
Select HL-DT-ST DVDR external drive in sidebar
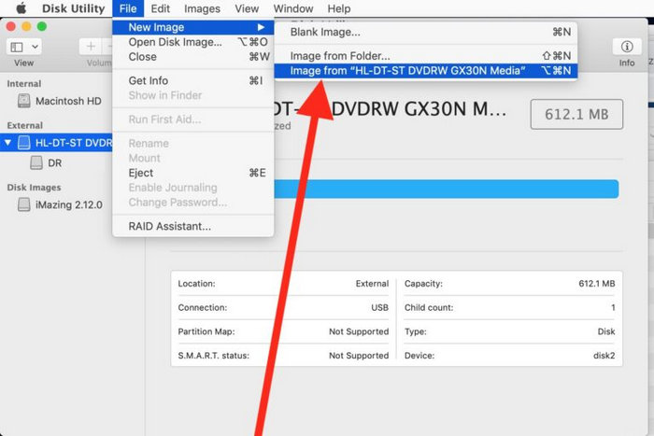56,143
